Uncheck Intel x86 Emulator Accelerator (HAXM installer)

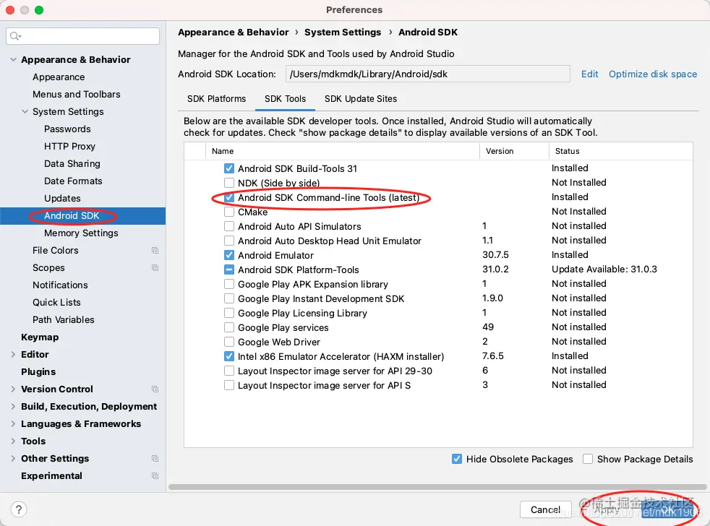click(x=229, y=357)
